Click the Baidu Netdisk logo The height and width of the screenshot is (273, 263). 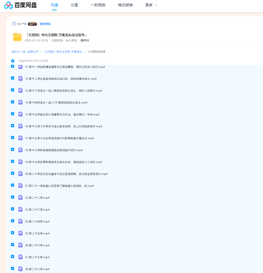[20, 5]
